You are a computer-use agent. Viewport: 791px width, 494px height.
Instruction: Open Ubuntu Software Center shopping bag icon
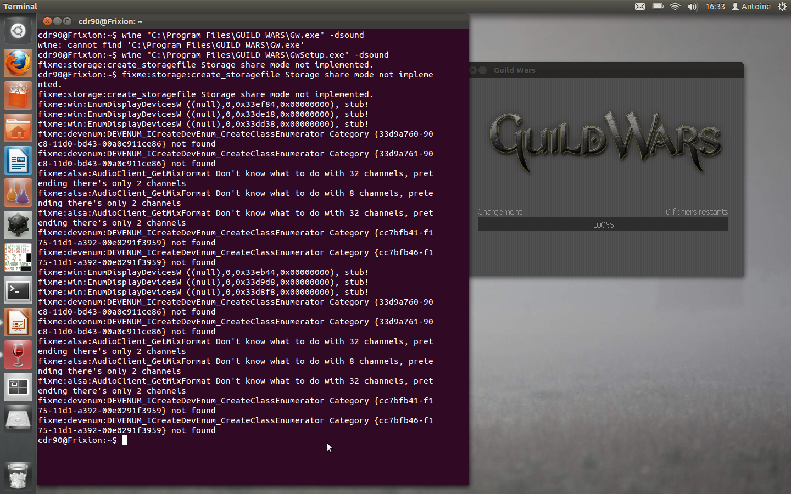pyautogui.click(x=18, y=96)
